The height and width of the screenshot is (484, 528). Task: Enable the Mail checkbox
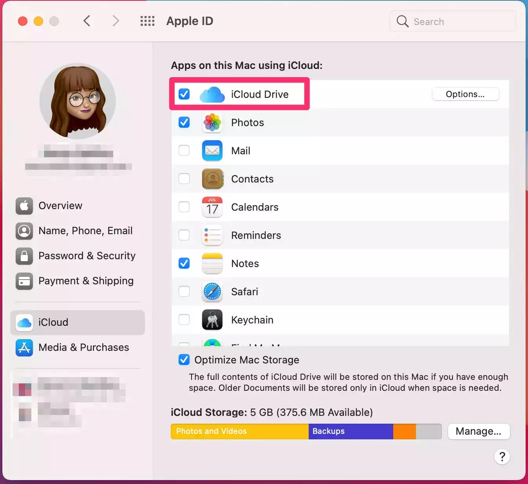pyautogui.click(x=184, y=151)
